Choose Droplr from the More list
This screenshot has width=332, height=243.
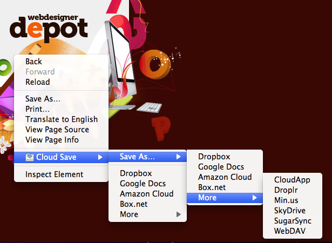[x=293, y=190]
